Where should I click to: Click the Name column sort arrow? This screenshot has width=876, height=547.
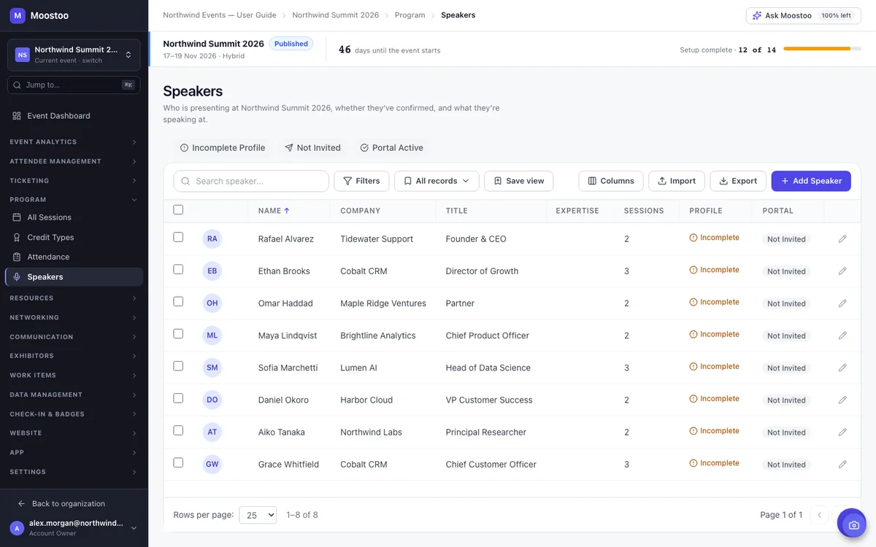pyautogui.click(x=287, y=211)
